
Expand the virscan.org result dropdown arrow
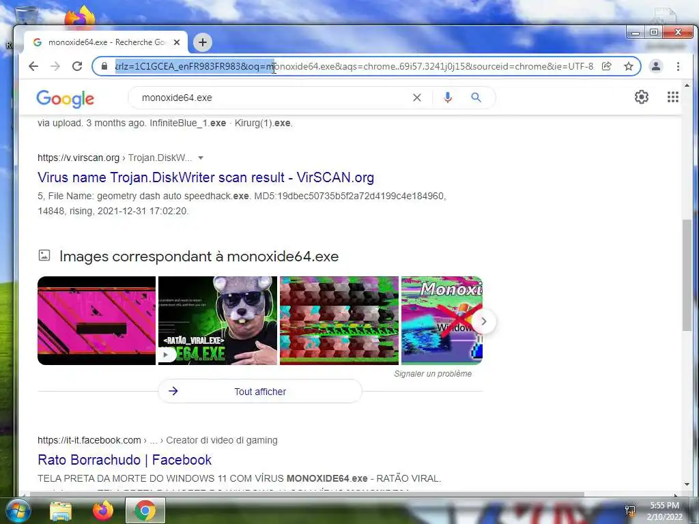[x=201, y=158]
